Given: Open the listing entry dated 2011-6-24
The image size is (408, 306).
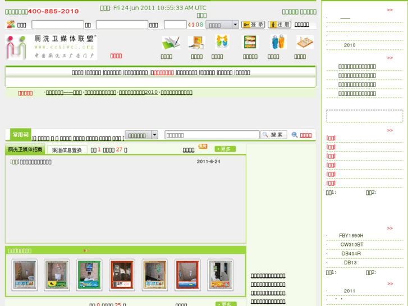Looking at the screenshot, I should click(36, 162).
